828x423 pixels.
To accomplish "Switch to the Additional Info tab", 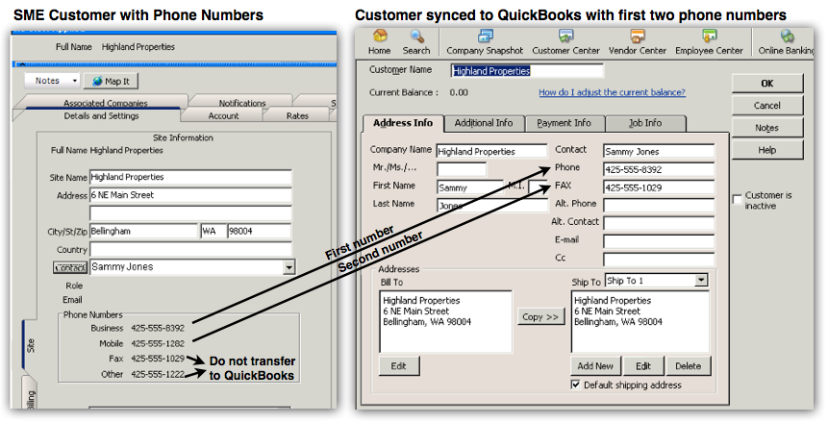I will [484, 123].
